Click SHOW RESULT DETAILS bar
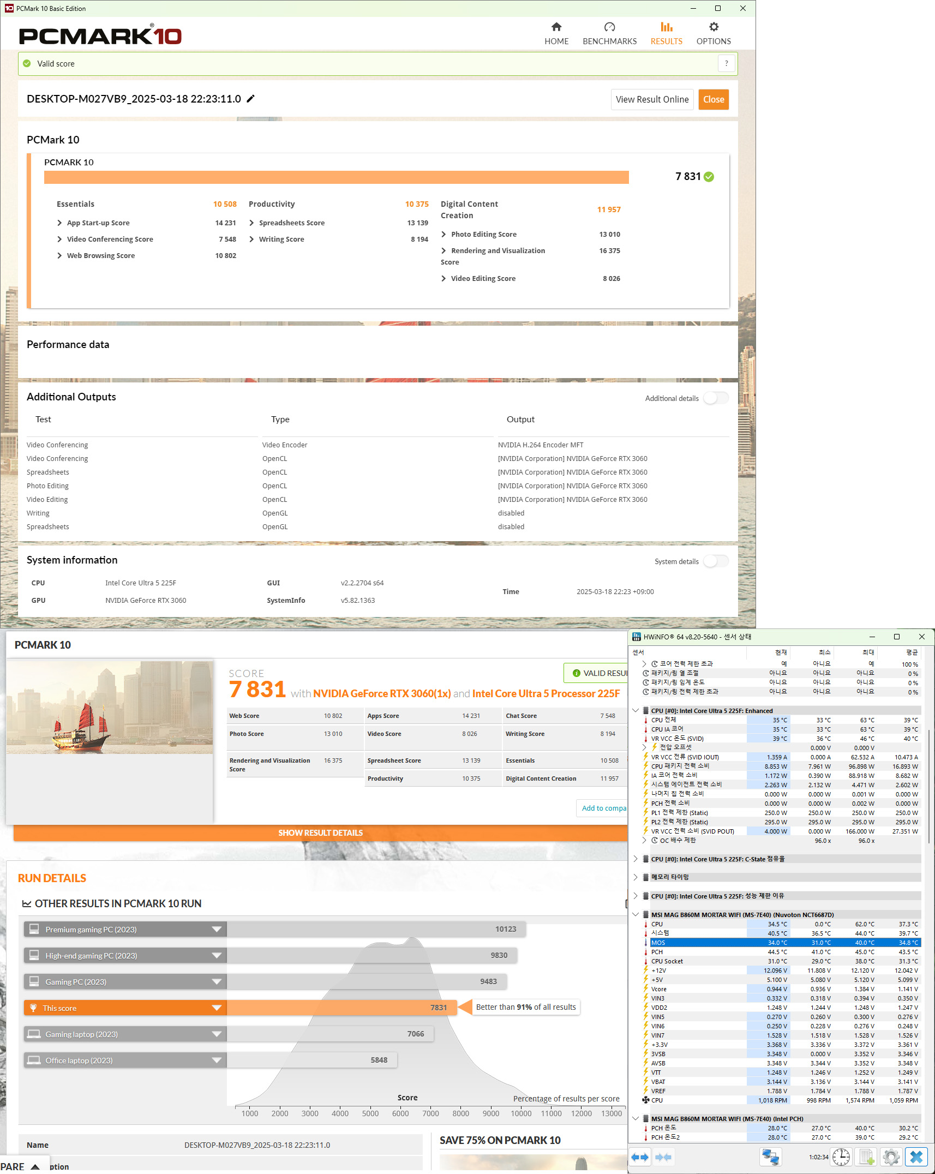This screenshot has height=1174, width=935. click(x=320, y=832)
